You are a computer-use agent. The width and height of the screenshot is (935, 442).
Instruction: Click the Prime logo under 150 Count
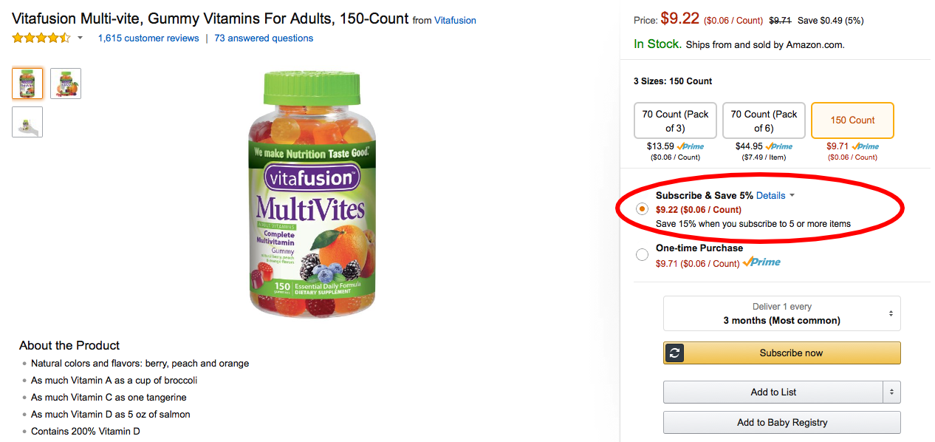click(x=865, y=146)
